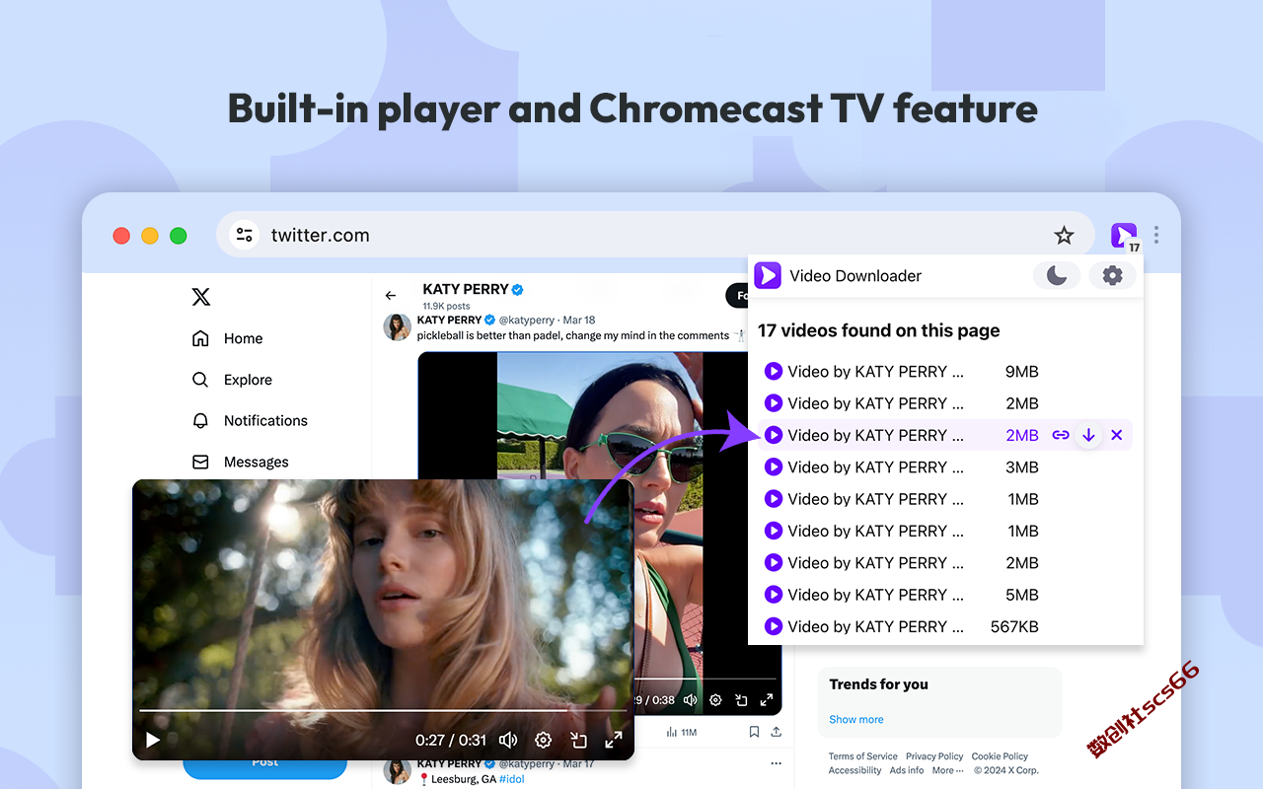Go back with arrow beside KATY PERRY
This screenshot has width=1263, height=789.
[391, 295]
